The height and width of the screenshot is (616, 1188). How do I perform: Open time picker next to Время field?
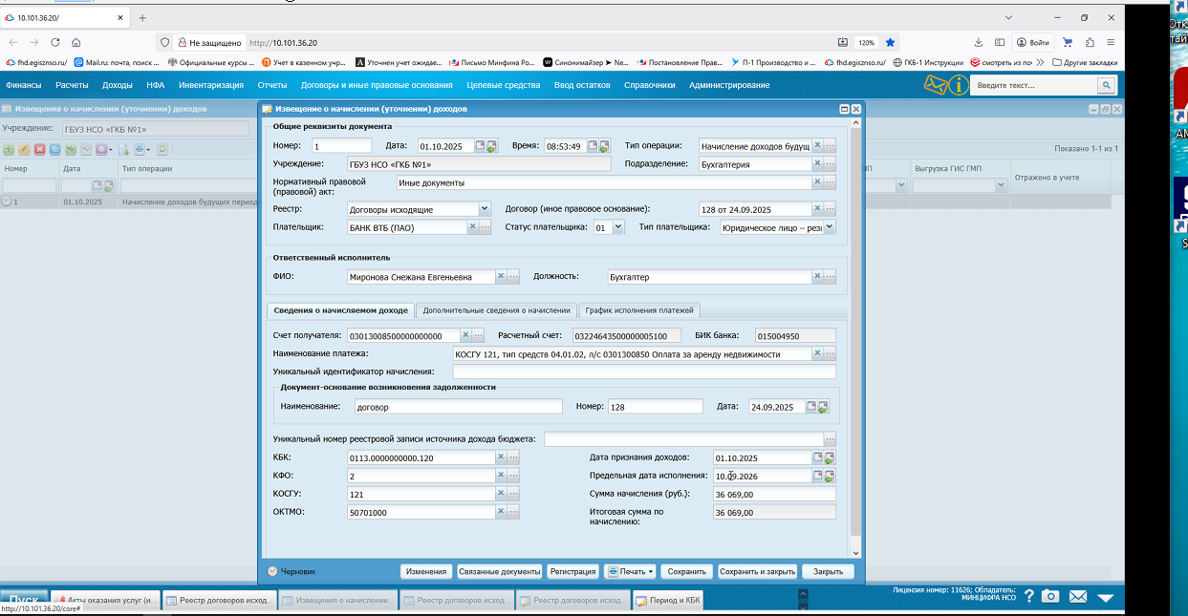(593, 146)
